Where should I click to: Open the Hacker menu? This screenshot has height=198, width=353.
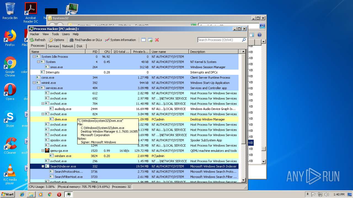pos(35,34)
